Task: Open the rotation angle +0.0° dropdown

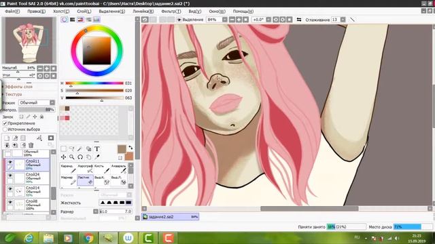Action: coord(268,20)
